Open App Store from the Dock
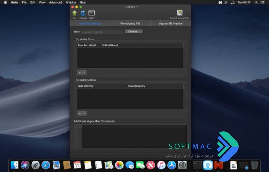The width and height of the screenshot is (269, 172). click(172, 165)
